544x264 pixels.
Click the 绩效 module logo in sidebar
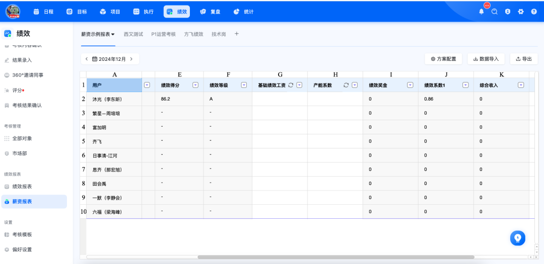pos(8,33)
